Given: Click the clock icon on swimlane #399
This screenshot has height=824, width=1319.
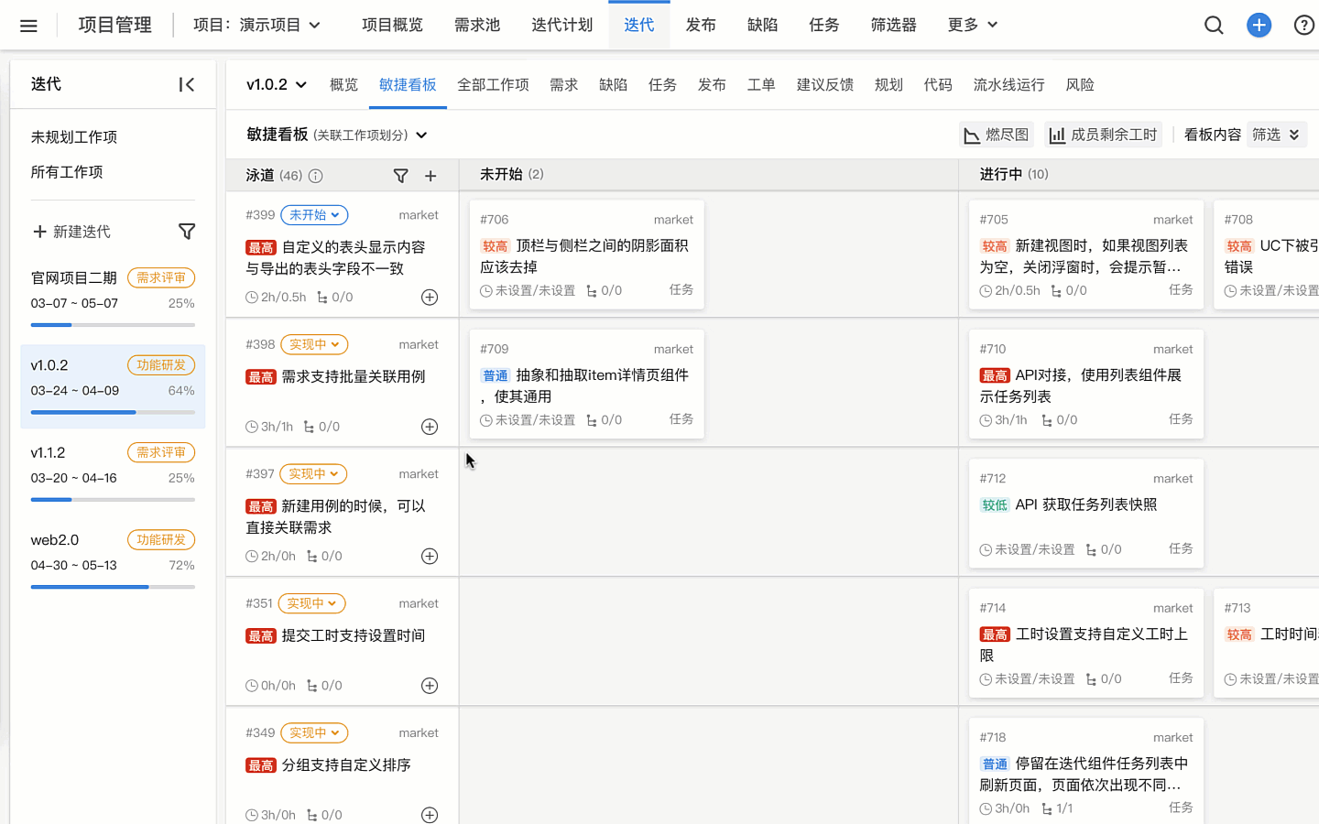Looking at the screenshot, I should click(252, 298).
